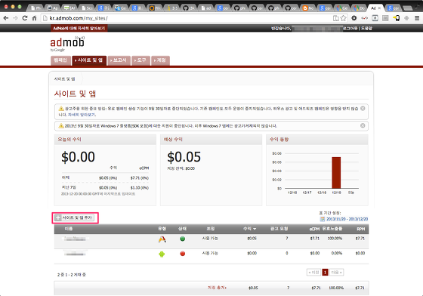The width and height of the screenshot is (423, 296).
Task: Click the 이름 column header
Action: [69, 229]
